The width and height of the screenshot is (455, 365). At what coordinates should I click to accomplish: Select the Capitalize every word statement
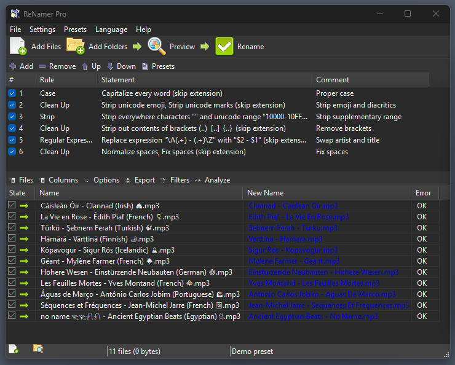(x=162, y=93)
